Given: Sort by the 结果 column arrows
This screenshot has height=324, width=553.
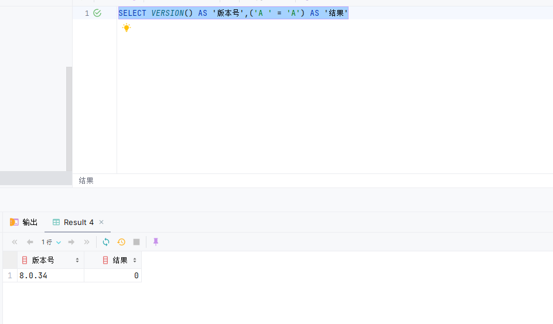Looking at the screenshot, I should tap(135, 260).
